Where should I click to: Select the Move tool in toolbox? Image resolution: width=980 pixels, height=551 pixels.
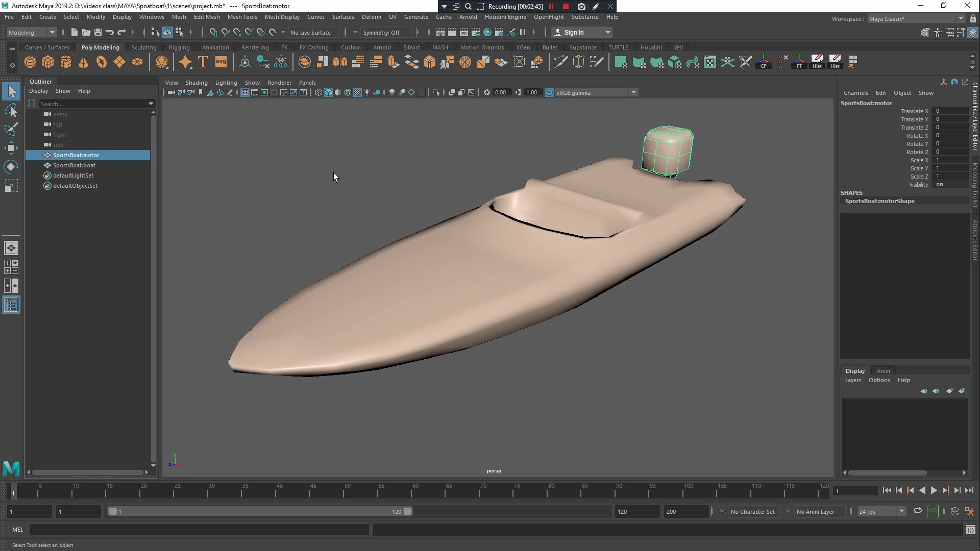[11, 148]
